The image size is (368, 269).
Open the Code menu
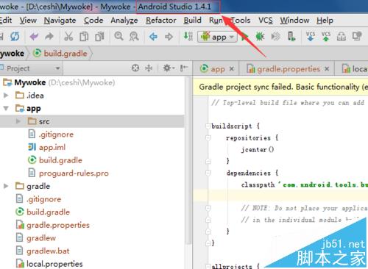[93, 21]
